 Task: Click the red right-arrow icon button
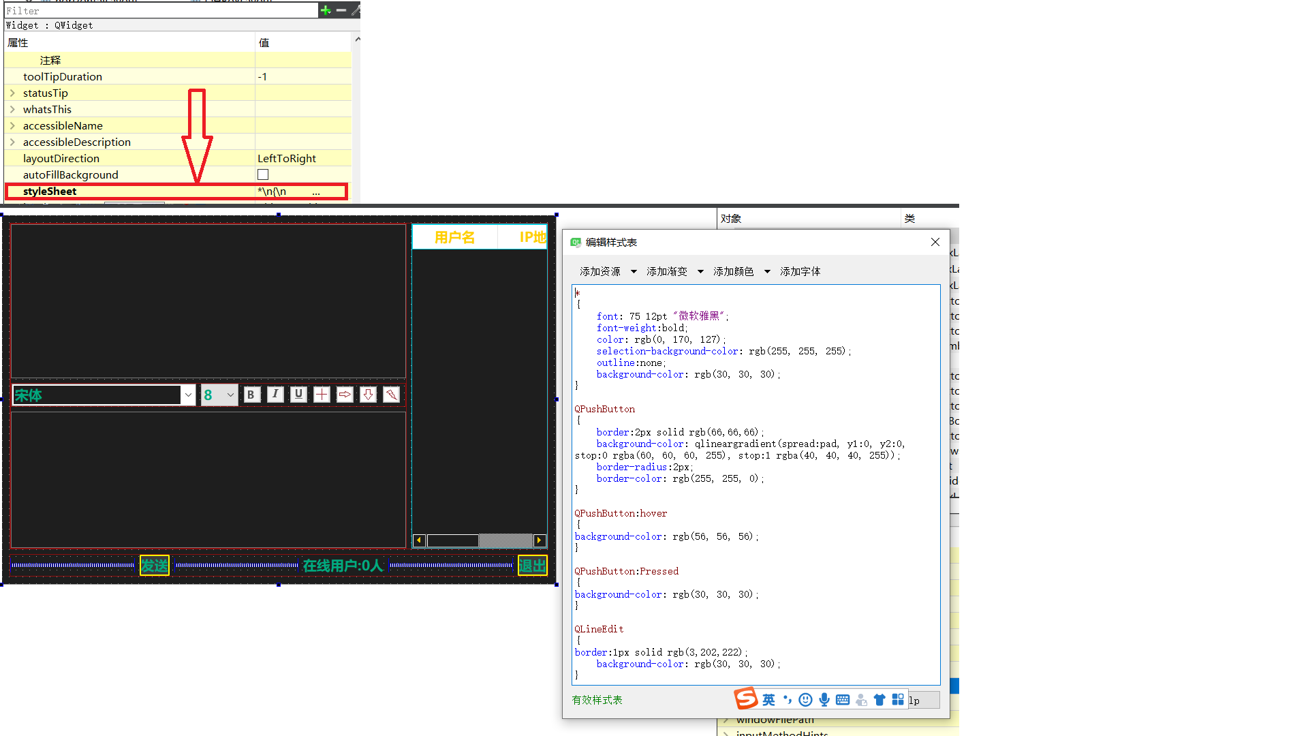click(345, 395)
